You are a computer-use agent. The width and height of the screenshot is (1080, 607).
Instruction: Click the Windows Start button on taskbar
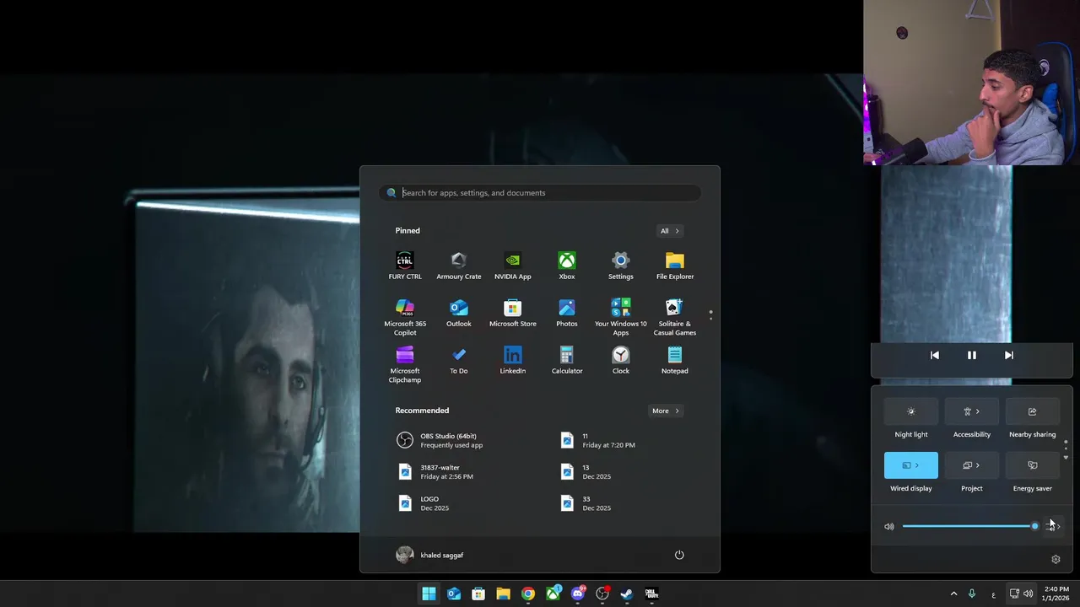coord(429,594)
